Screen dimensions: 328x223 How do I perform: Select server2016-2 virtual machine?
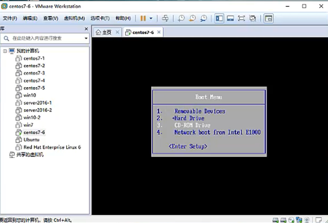[38, 110]
